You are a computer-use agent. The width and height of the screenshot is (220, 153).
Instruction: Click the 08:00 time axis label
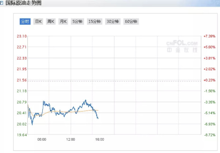point(42,140)
